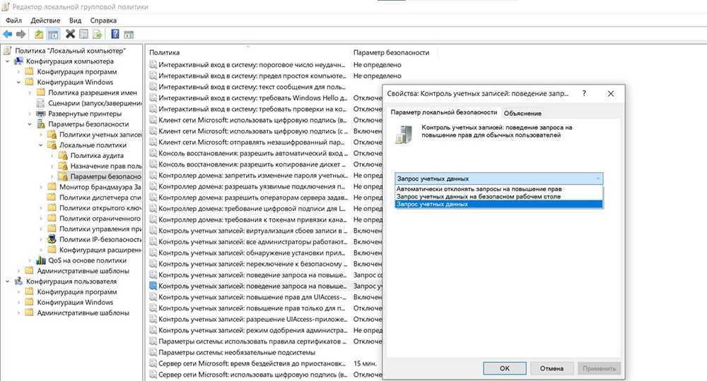This screenshot has width=707, height=381.
Task: Click the Export list toolbar icon
Action: pos(95,34)
